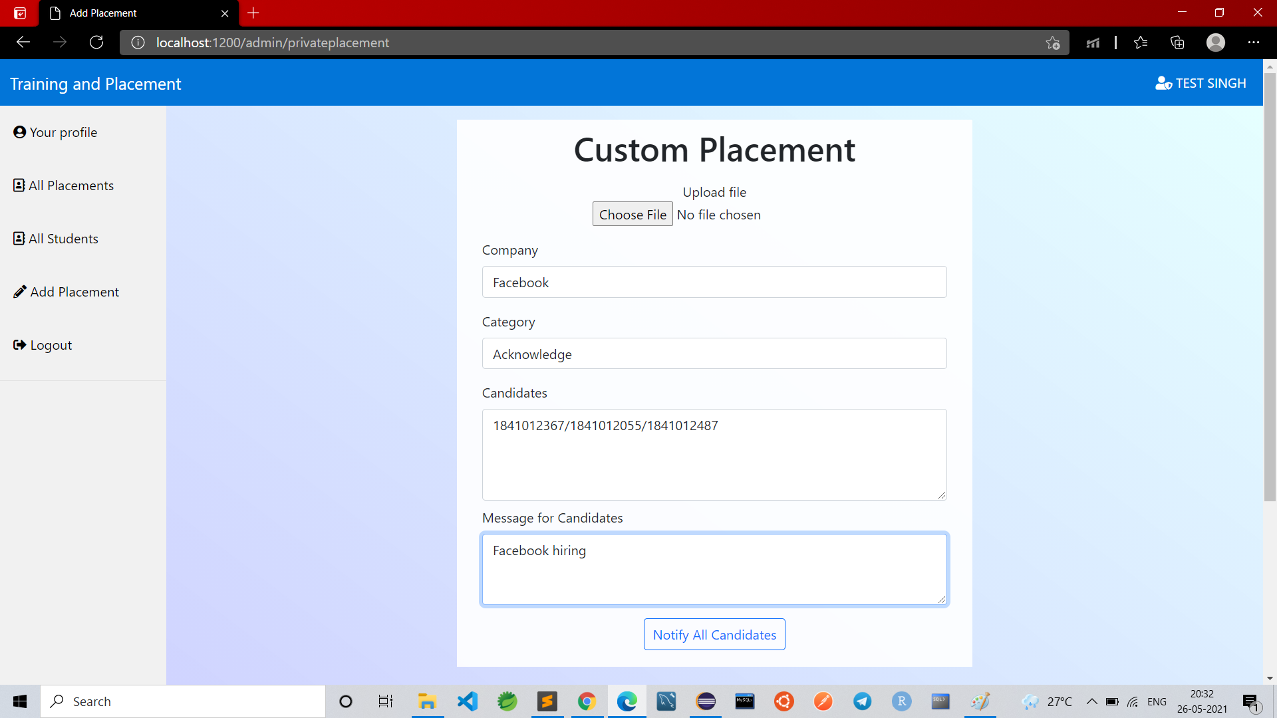Open Telegram from the taskbar

coord(863,701)
